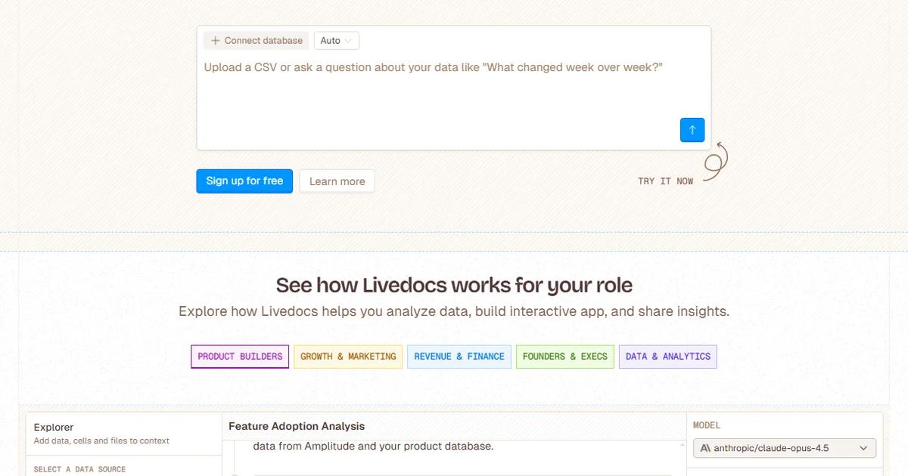Click the TRY IT NOW label

coord(665,181)
